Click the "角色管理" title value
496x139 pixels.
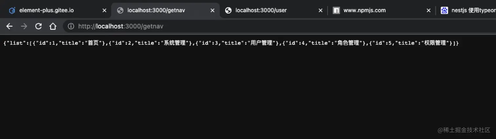click(348, 43)
